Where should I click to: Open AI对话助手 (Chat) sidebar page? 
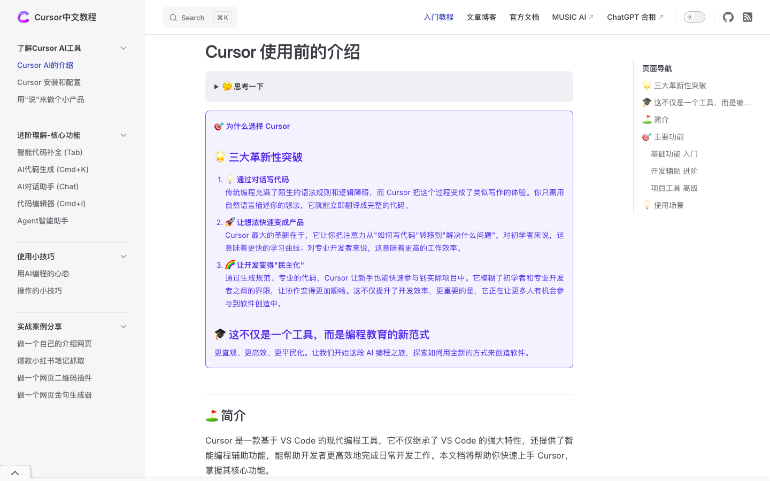[48, 187]
